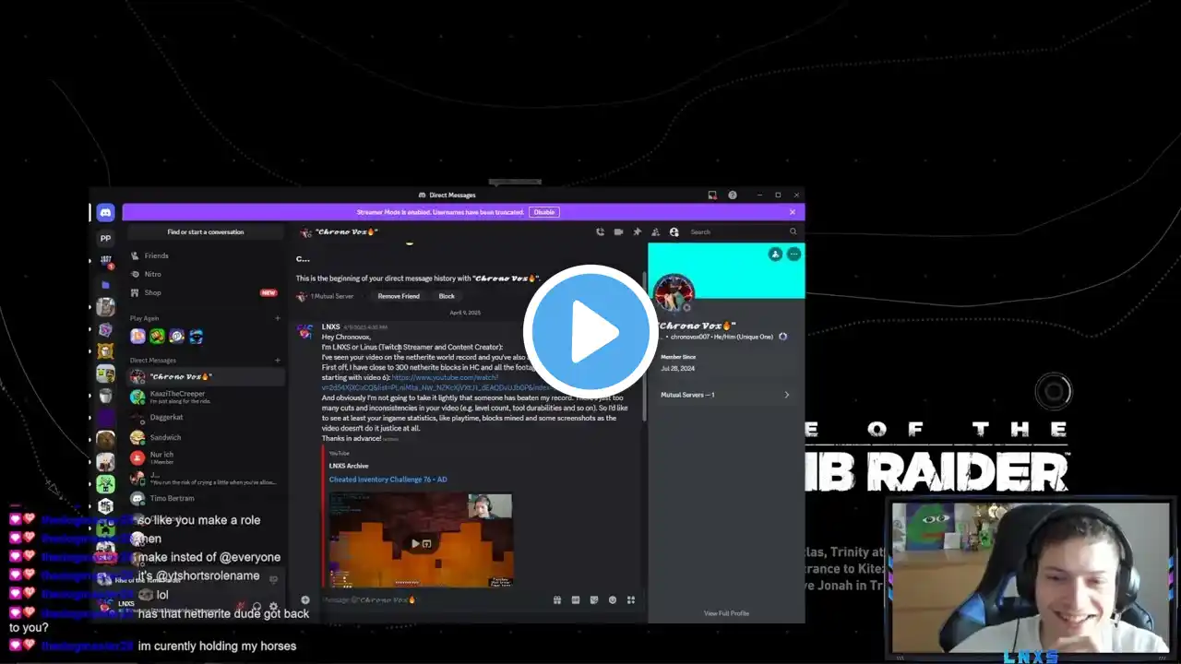
Task: Launch second green game icon under Play Again
Action: 157,337
